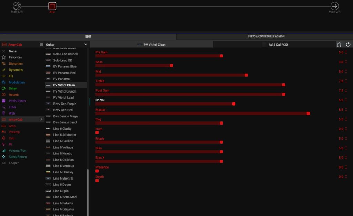Toggle the favorite star for this model
The width and height of the screenshot is (353, 216).
pos(339,44)
